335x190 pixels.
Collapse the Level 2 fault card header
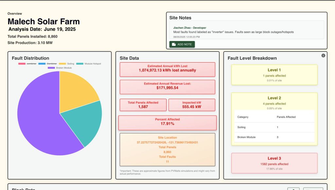click(274, 98)
